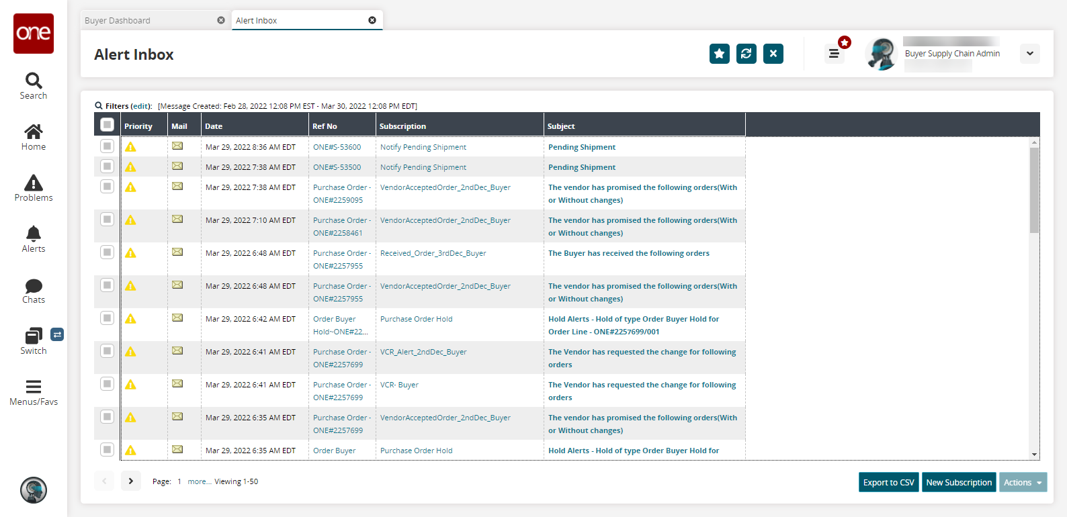Select the Alert Inbox tab
Image resolution: width=1067 pixels, height=517 pixels.
pyautogui.click(x=257, y=21)
